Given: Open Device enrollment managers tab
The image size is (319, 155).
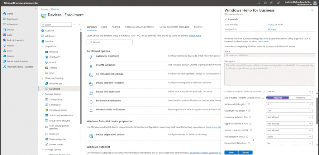Looking at the screenshot, I should pyautogui.click(x=174, y=27).
